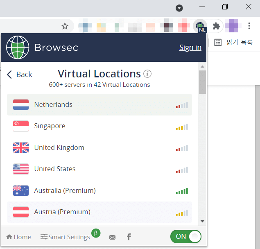
Task: Open the Virtual Locations info icon
Action: tap(147, 74)
